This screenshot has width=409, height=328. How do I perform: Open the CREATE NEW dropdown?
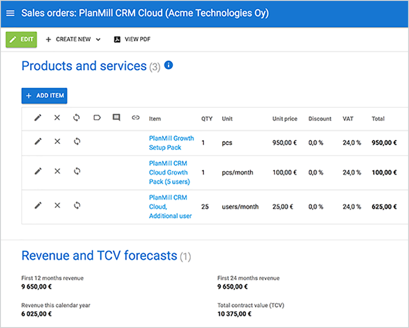(73, 40)
